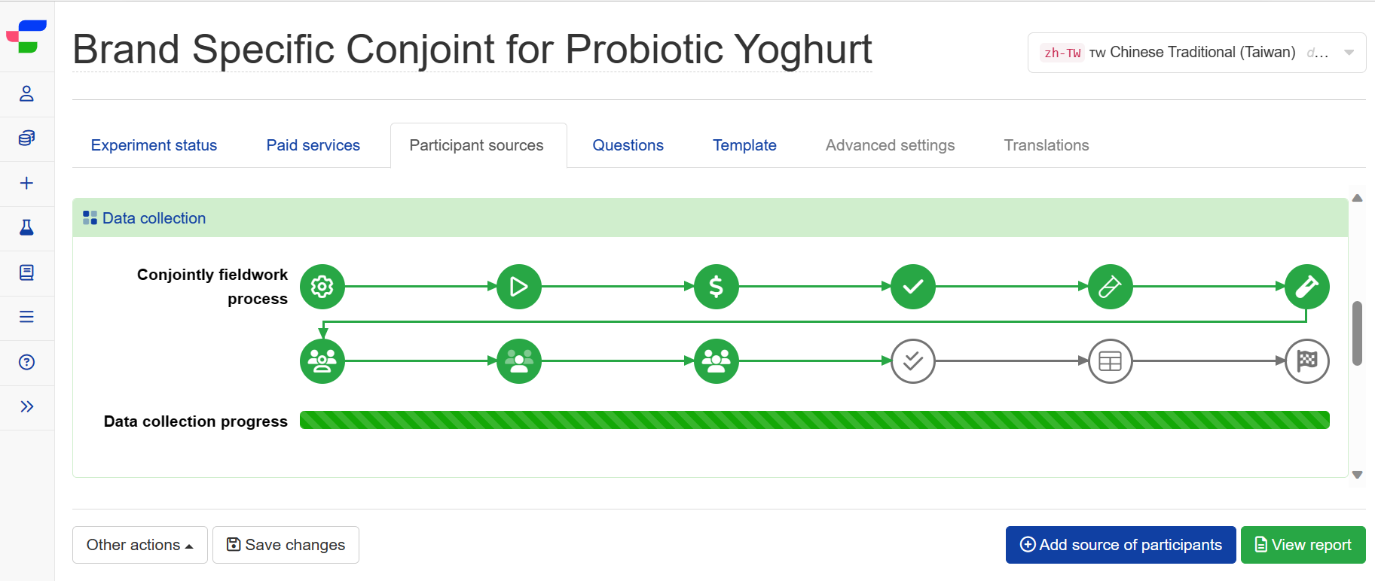Click the panel scrollbar down arrow
This screenshot has height=581, width=1375.
tap(1357, 475)
